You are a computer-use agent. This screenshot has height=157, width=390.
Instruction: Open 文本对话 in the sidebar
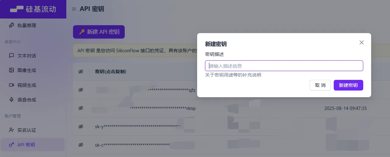tap(27, 56)
